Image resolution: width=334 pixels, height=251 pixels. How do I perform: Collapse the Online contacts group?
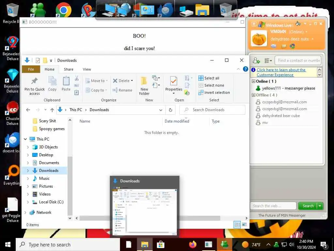pos(253,81)
